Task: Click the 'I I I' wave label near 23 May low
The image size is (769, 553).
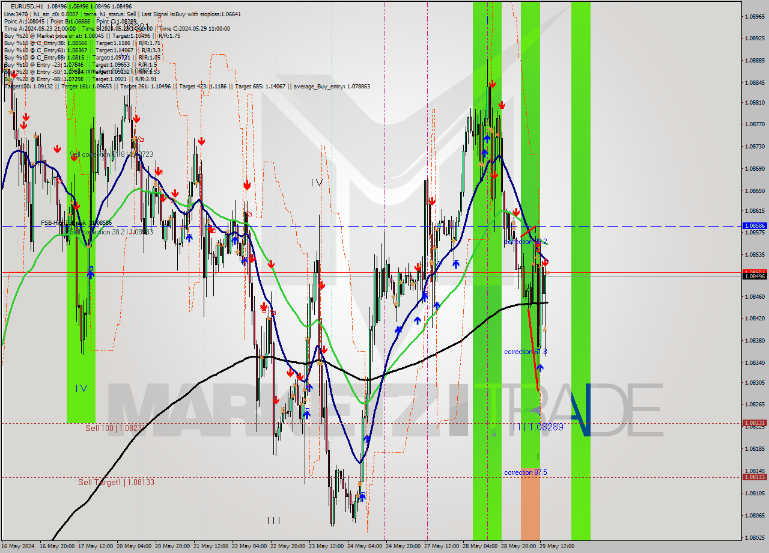Action: coord(273,521)
